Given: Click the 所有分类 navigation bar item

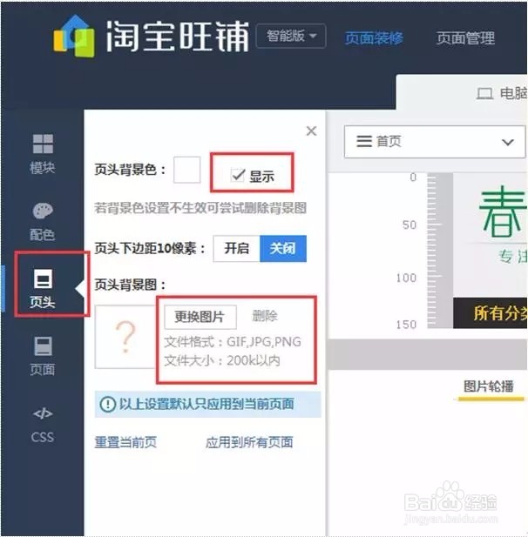Looking at the screenshot, I should pos(500,313).
